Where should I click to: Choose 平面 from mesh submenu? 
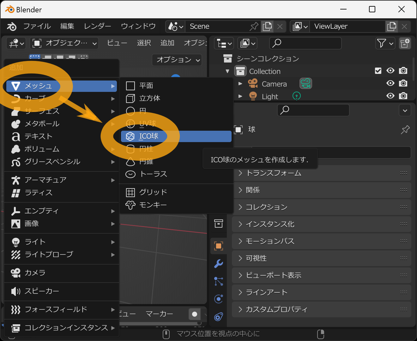(x=176, y=86)
